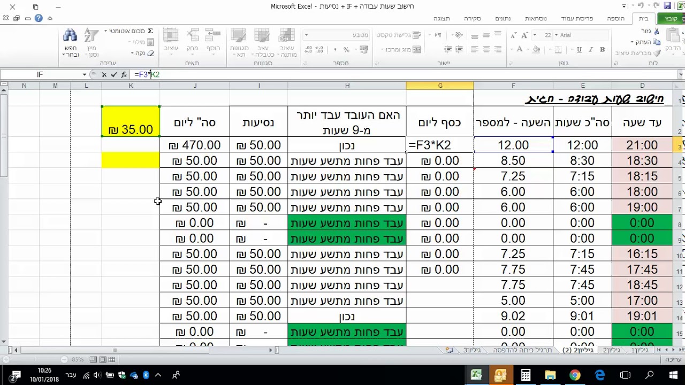Open the Formulas (נוסחאות) ribbon tab
This screenshot has height=385, width=685.
[536, 18]
